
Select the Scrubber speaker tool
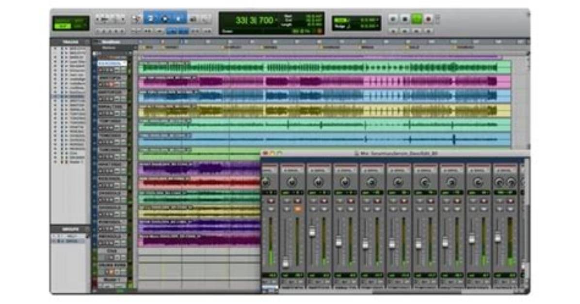[x=193, y=19]
